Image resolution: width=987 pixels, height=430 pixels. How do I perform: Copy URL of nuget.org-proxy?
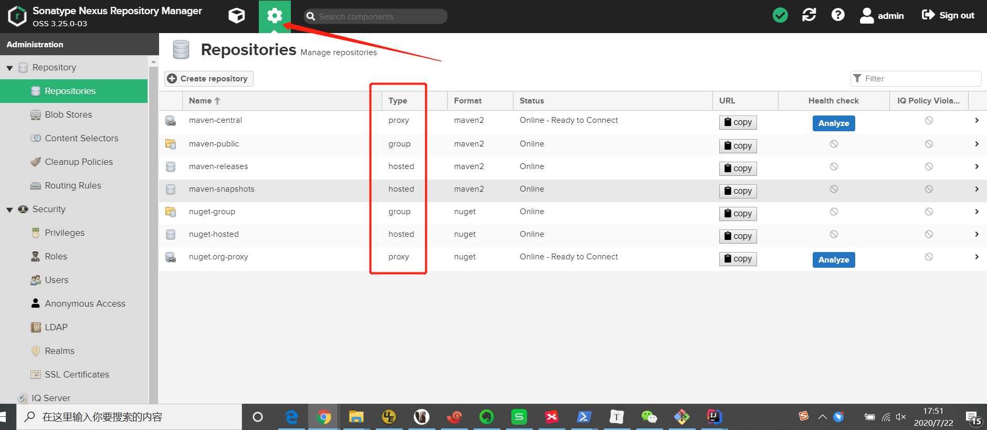(x=738, y=259)
